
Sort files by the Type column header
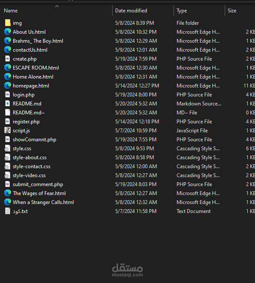tap(182, 11)
